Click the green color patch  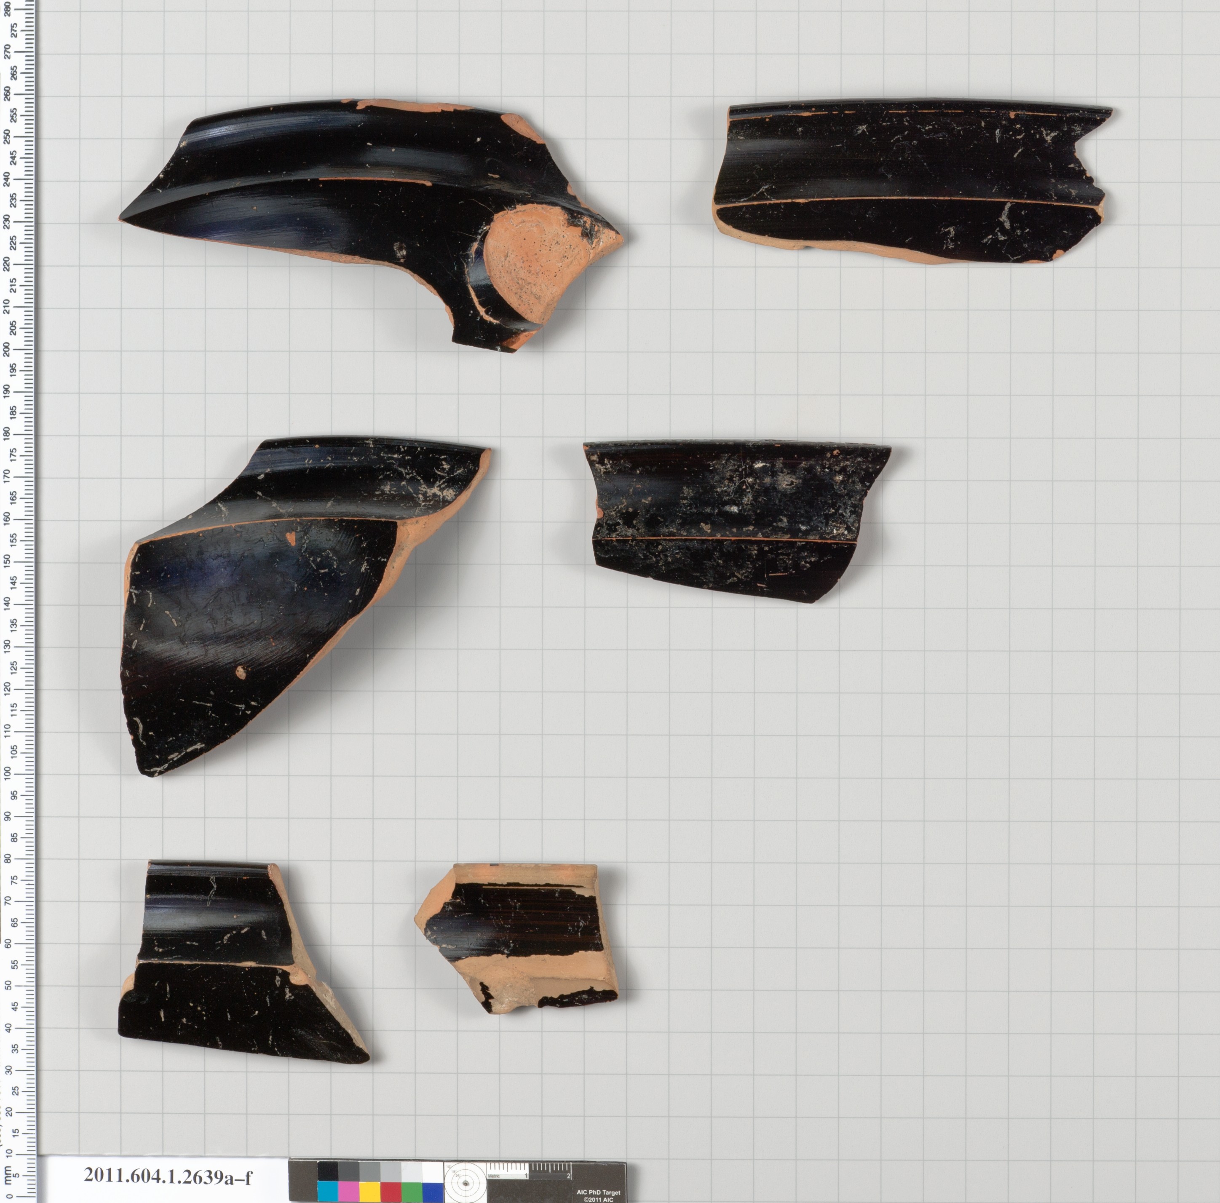point(412,1192)
